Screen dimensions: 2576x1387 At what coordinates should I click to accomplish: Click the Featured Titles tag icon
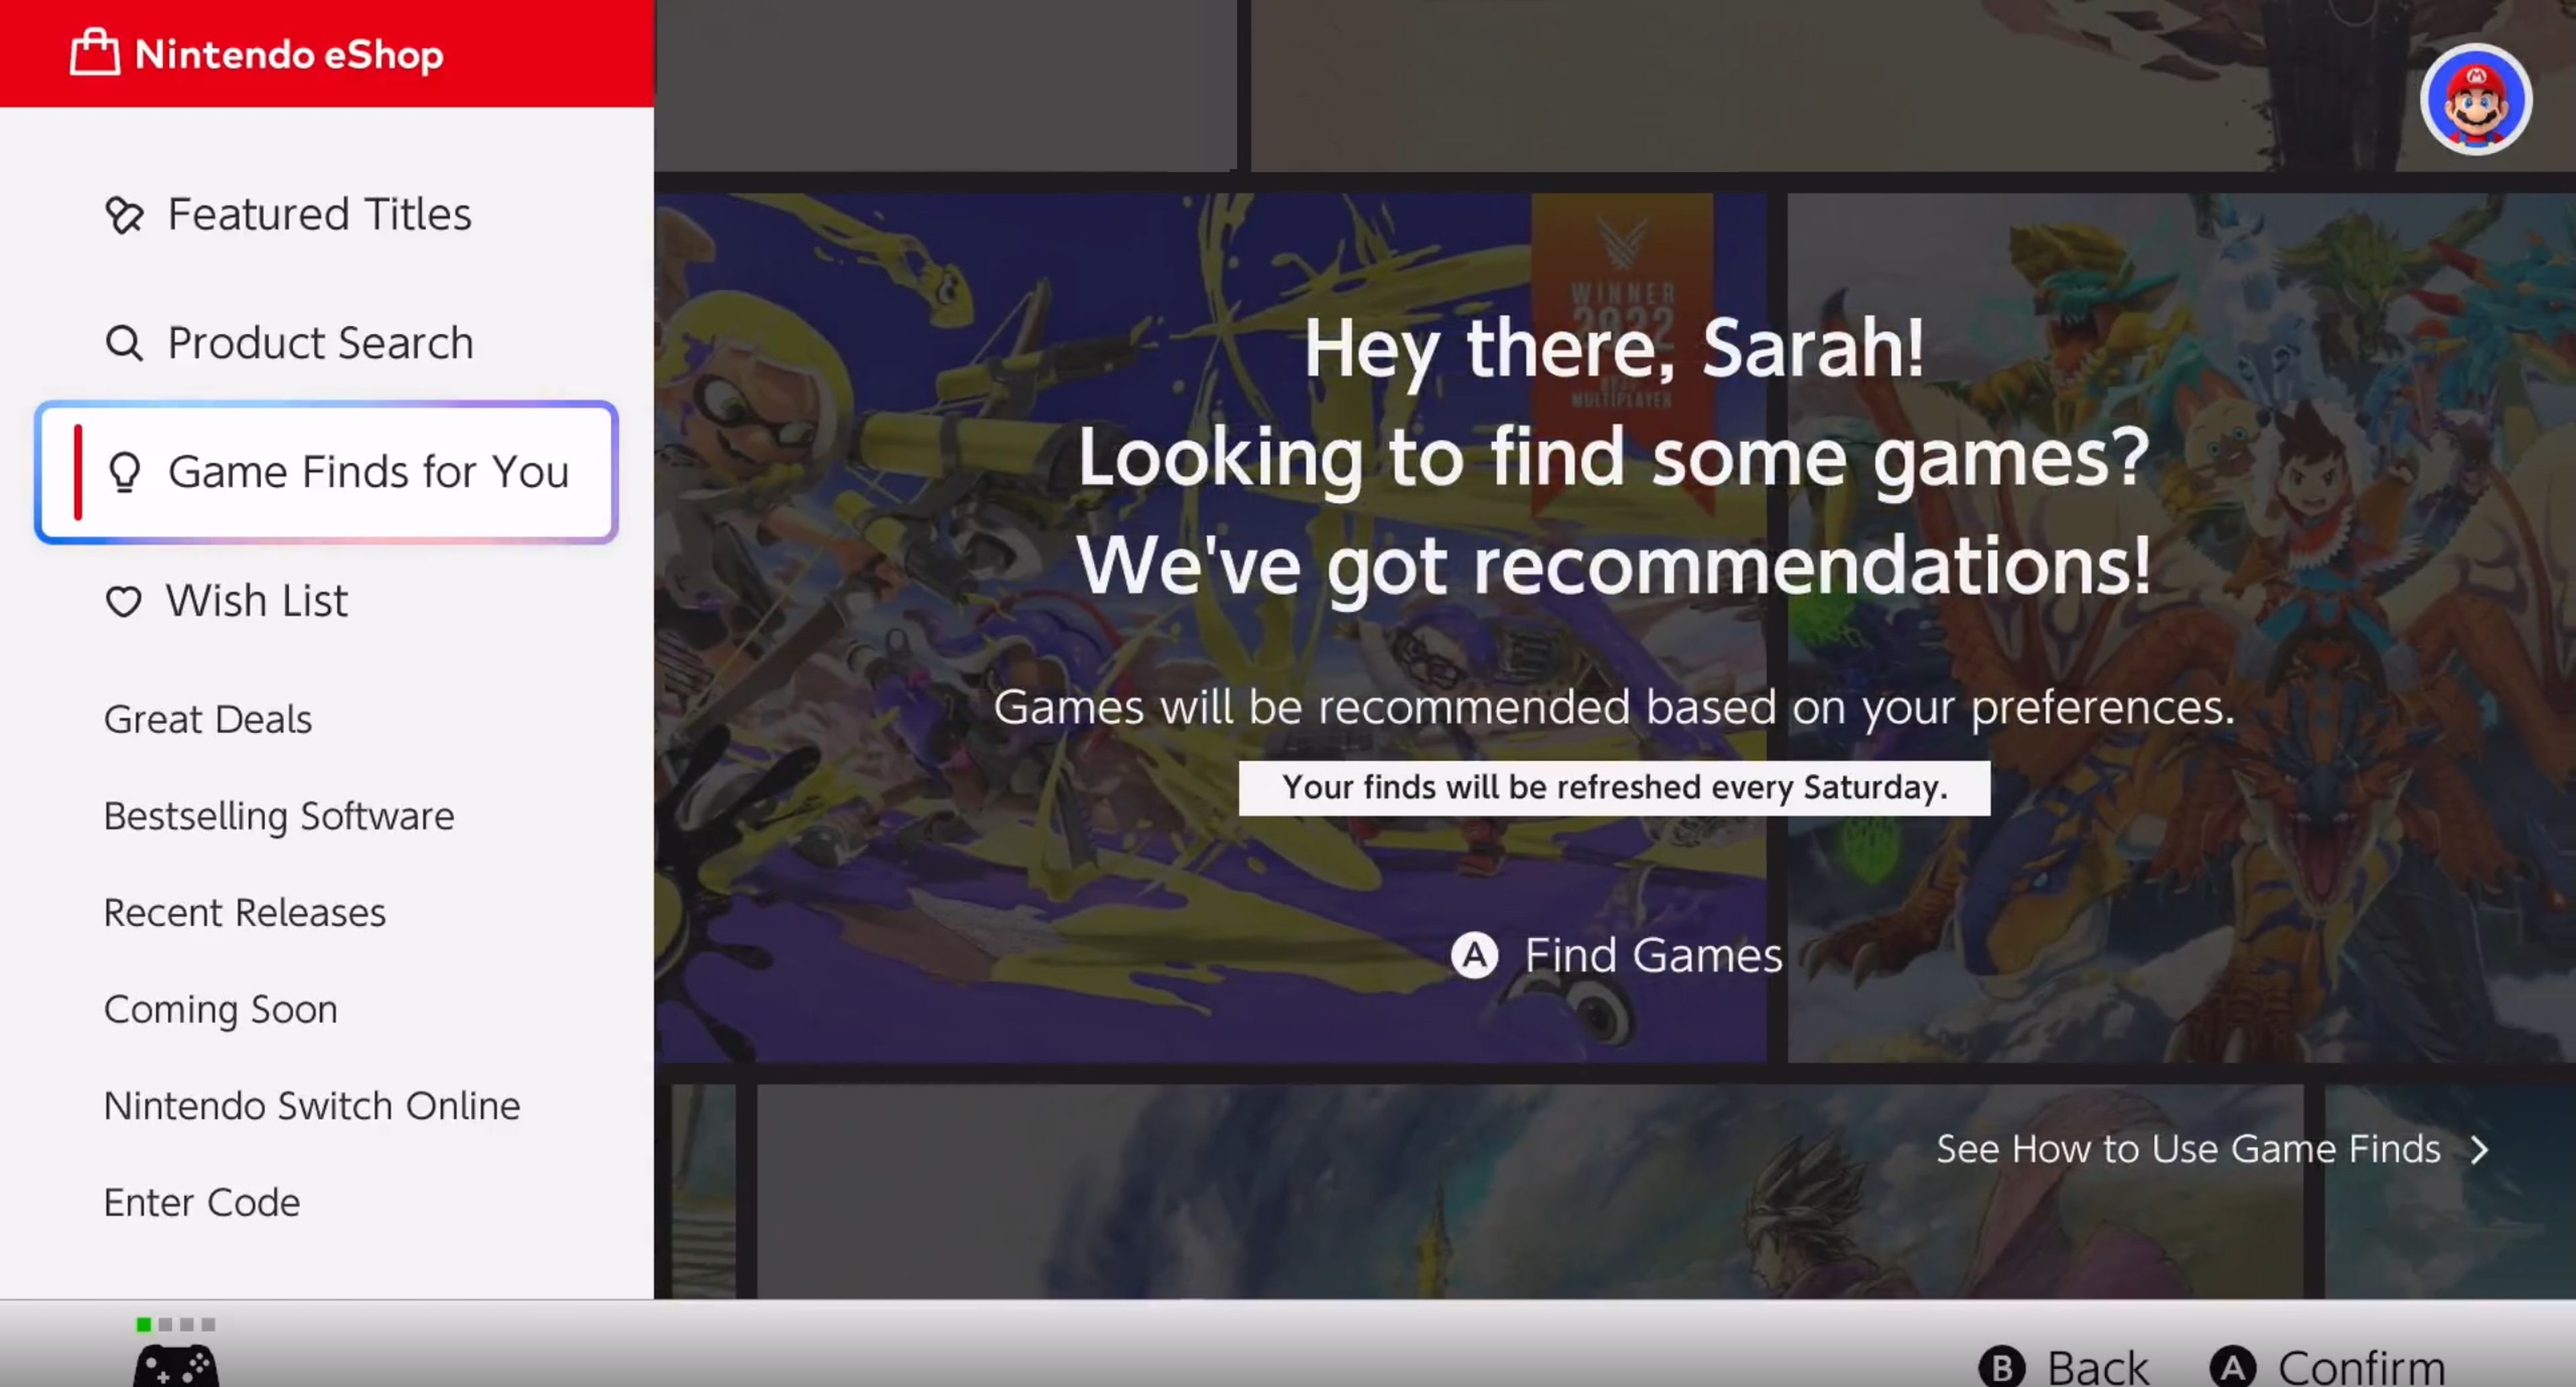tap(124, 215)
